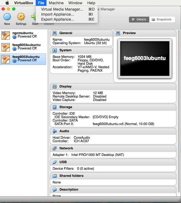Click the General section monitor icon

(55, 33)
